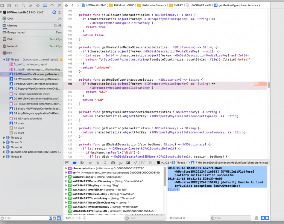
Task: Toggle show only running blocks filter
Action: [x=55, y=218]
